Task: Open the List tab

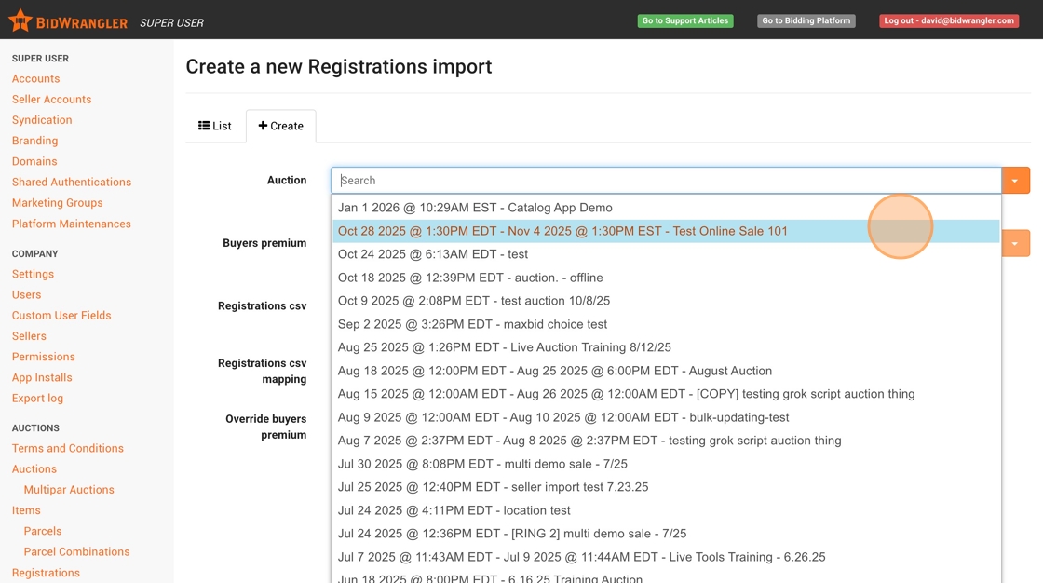Action: tap(215, 126)
